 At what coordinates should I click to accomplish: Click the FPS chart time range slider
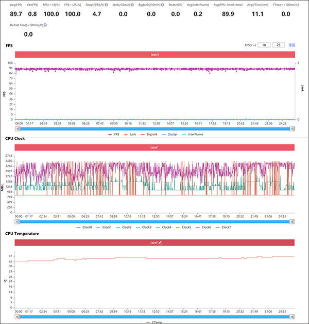coord(154,128)
